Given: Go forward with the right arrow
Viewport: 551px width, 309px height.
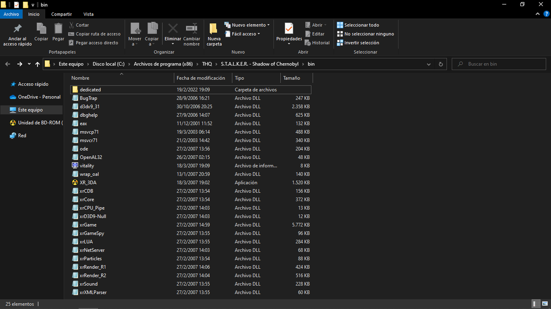Looking at the screenshot, I should (x=19, y=64).
